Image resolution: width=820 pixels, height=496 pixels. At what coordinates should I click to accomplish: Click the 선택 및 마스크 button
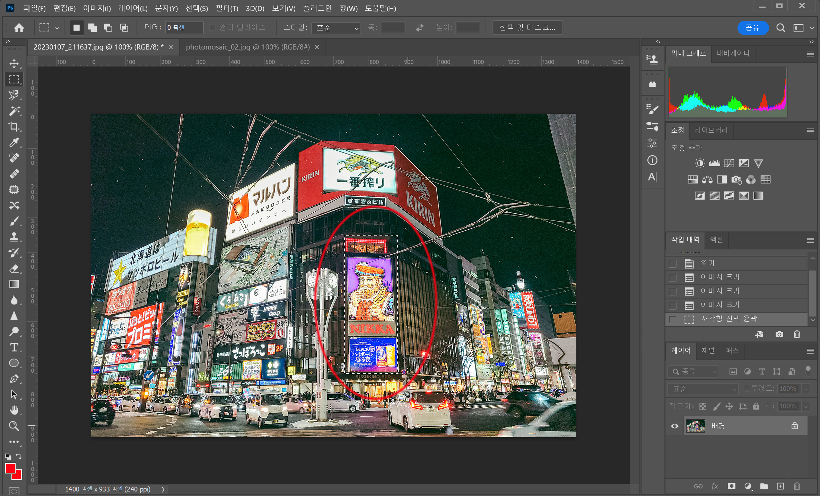(527, 28)
